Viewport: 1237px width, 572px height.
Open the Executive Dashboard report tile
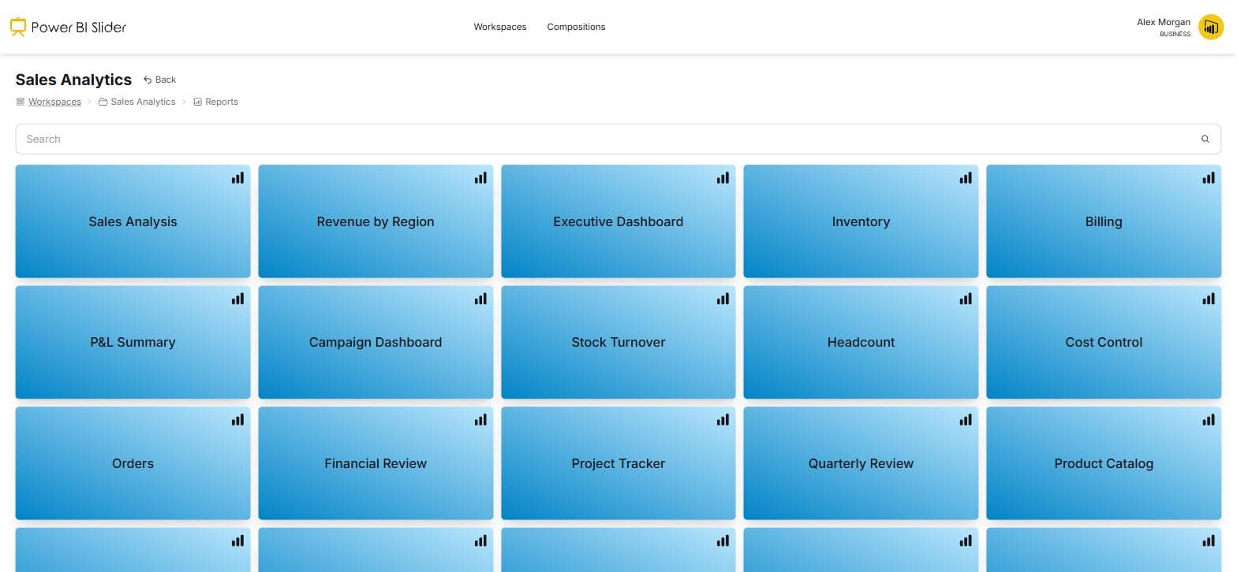[x=618, y=221]
